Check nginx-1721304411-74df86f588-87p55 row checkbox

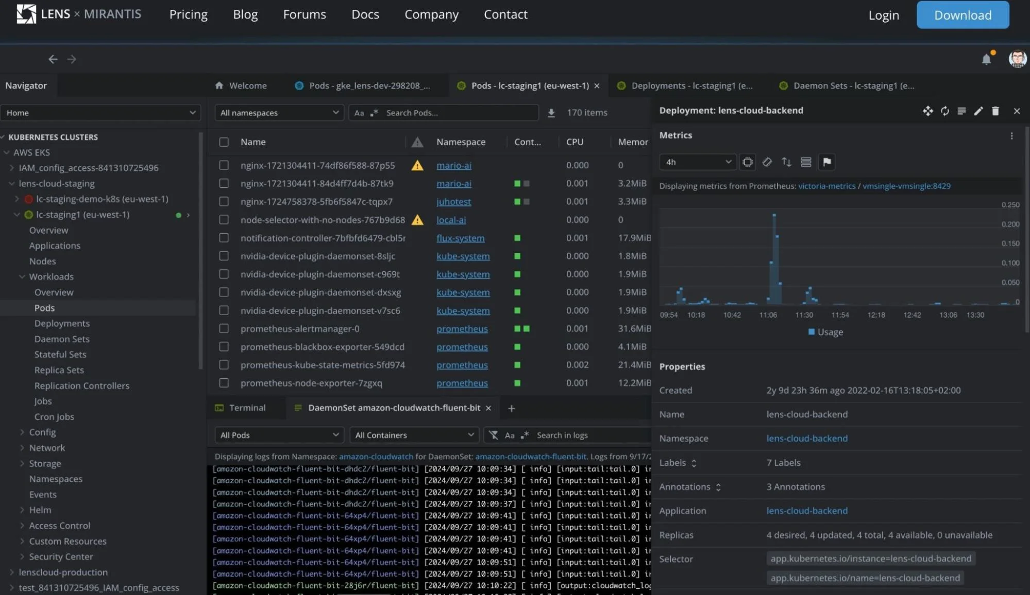click(x=224, y=165)
